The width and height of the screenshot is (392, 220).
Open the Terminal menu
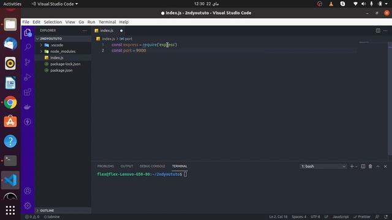coord(107,22)
